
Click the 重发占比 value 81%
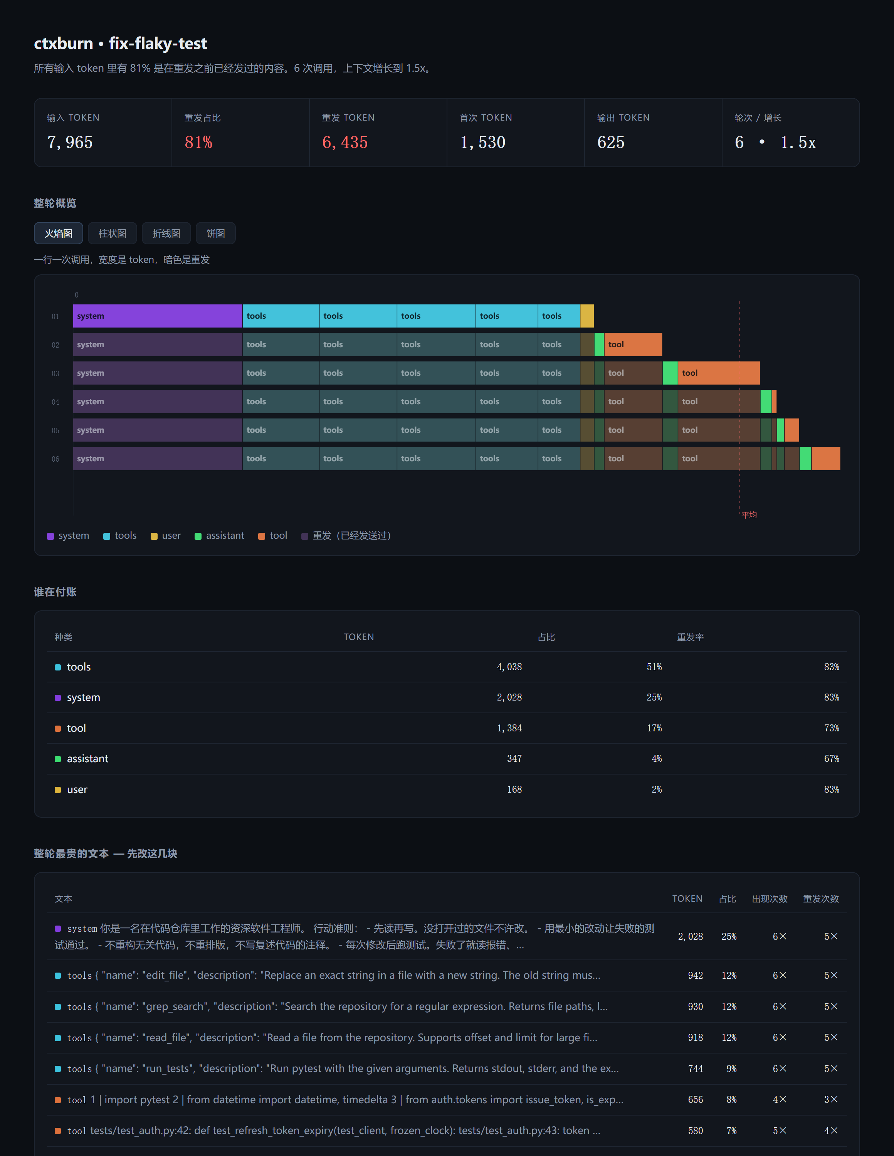198,143
